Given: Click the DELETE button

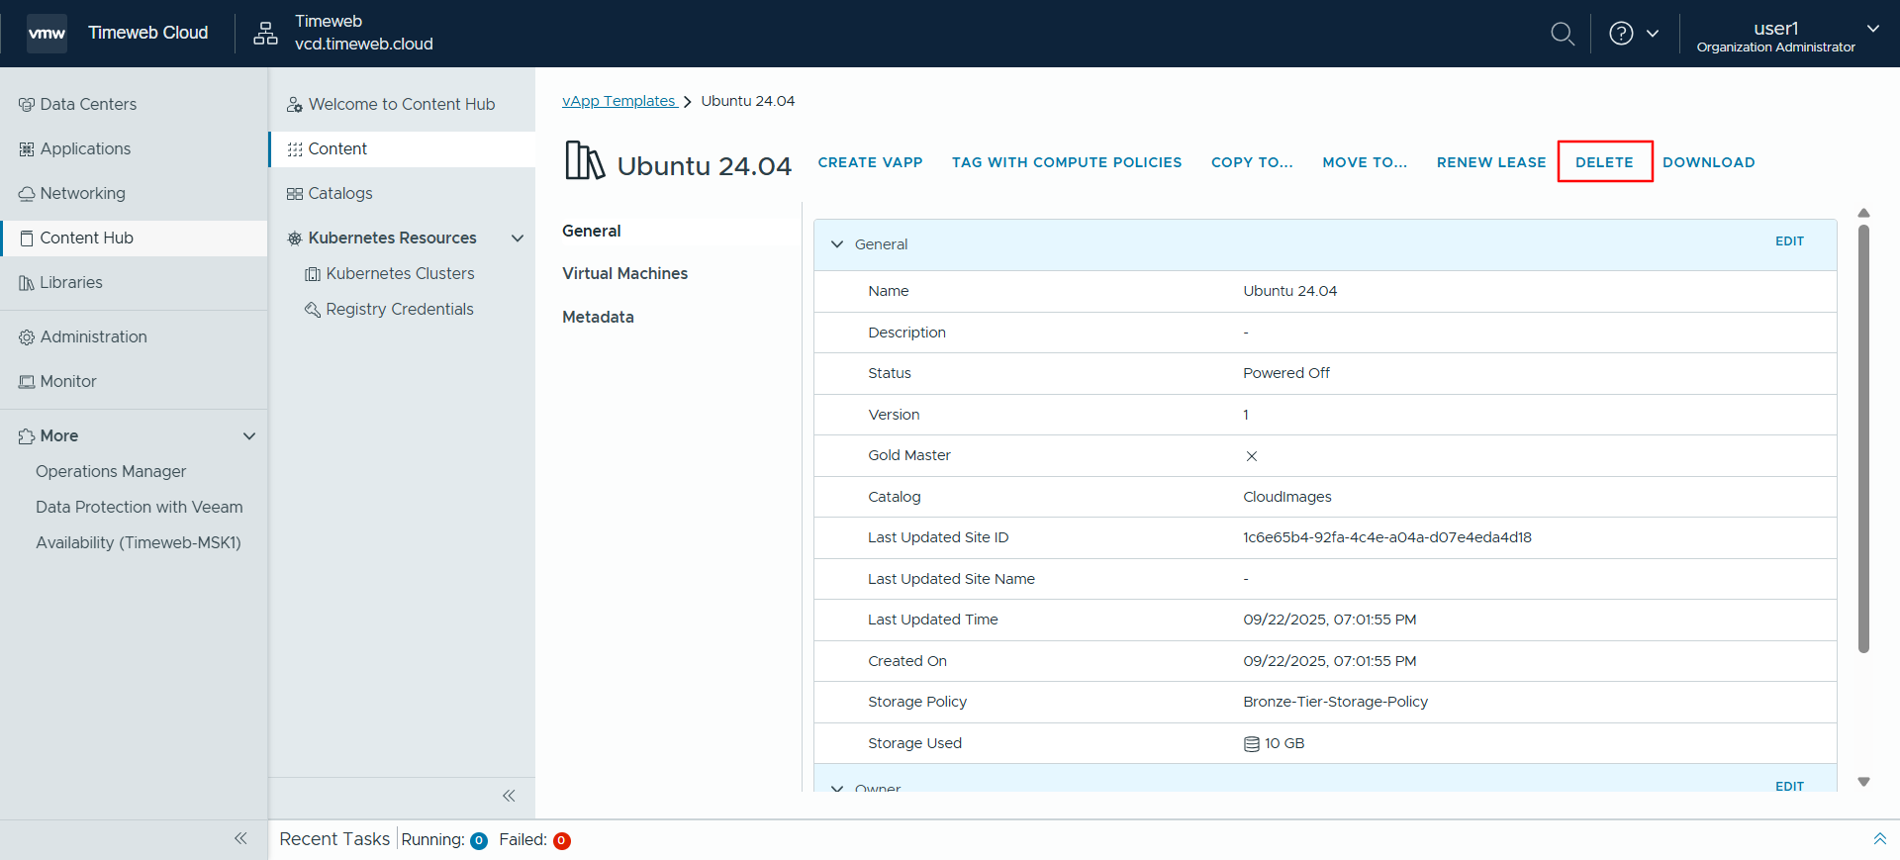Looking at the screenshot, I should tap(1604, 162).
